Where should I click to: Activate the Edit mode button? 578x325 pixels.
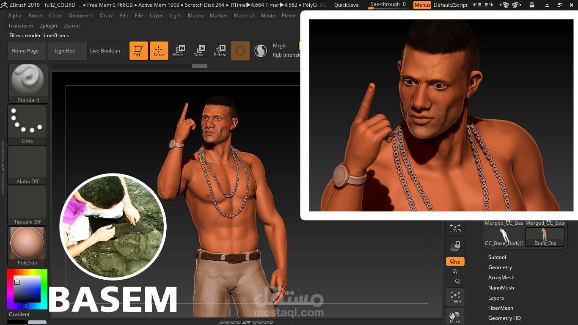click(139, 51)
